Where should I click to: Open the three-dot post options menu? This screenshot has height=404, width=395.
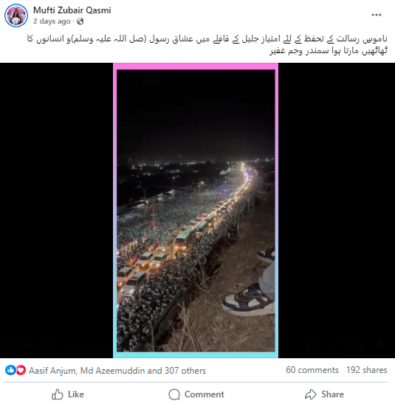coord(376,15)
